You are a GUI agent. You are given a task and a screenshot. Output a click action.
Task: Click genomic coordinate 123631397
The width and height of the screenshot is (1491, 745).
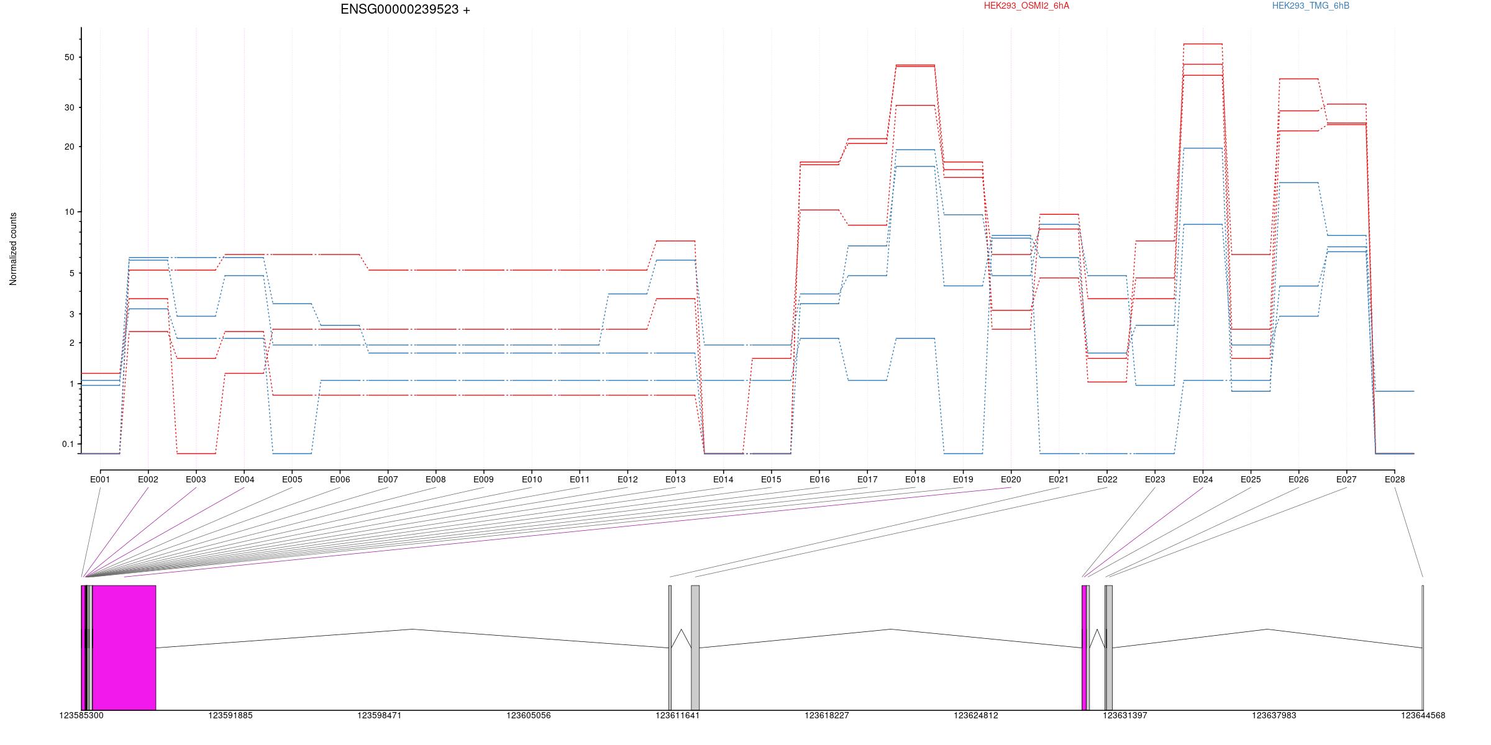tap(1125, 715)
